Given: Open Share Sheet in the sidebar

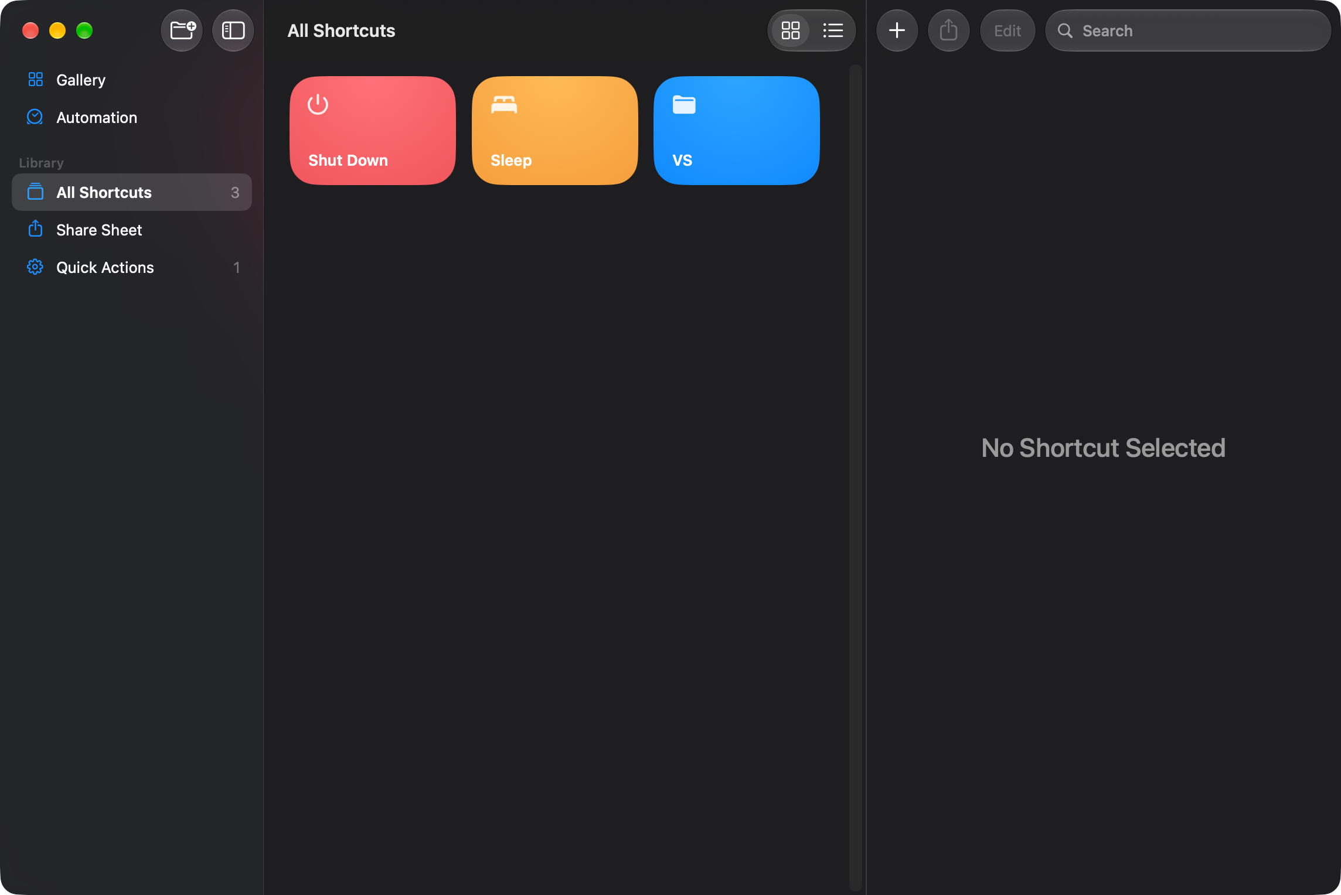Looking at the screenshot, I should click(132, 230).
